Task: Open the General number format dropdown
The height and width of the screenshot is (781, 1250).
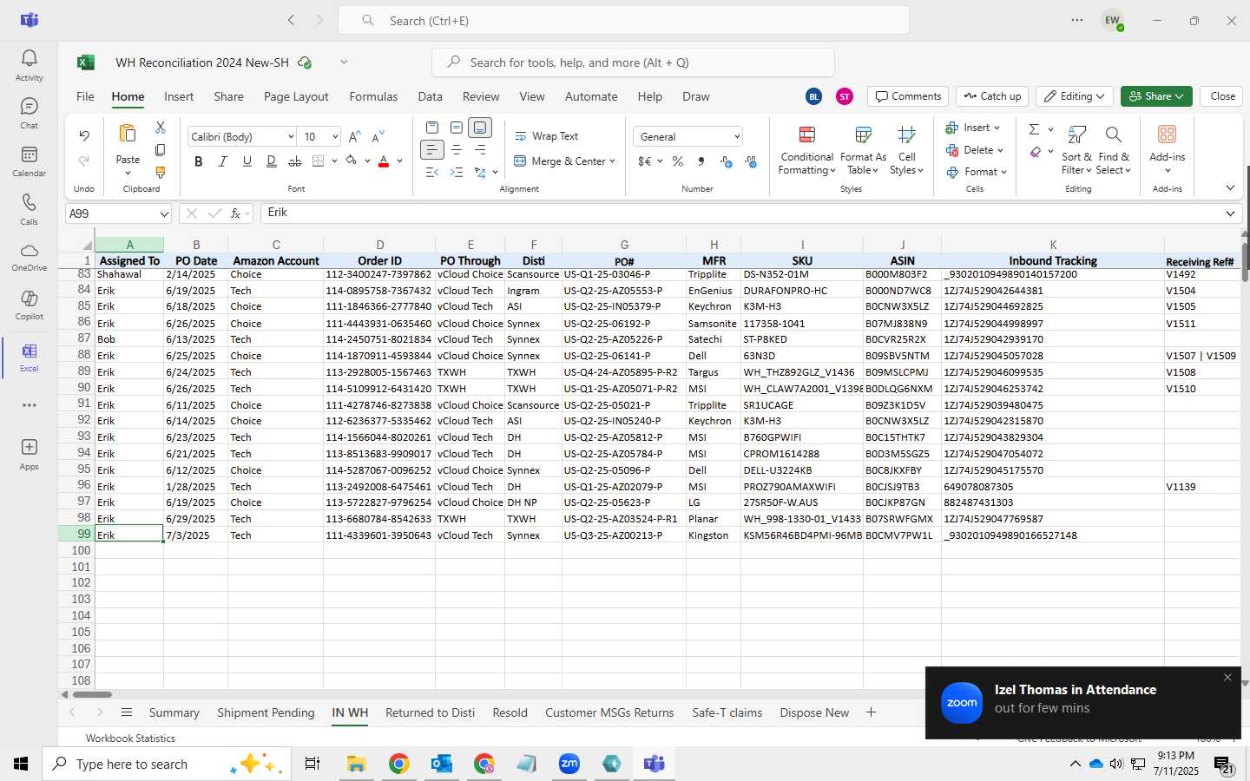Action: (x=737, y=137)
